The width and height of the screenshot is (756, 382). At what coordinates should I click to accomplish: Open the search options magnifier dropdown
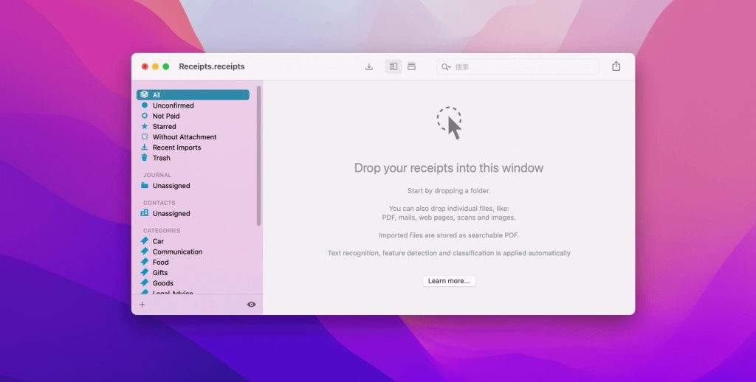pyautogui.click(x=446, y=66)
